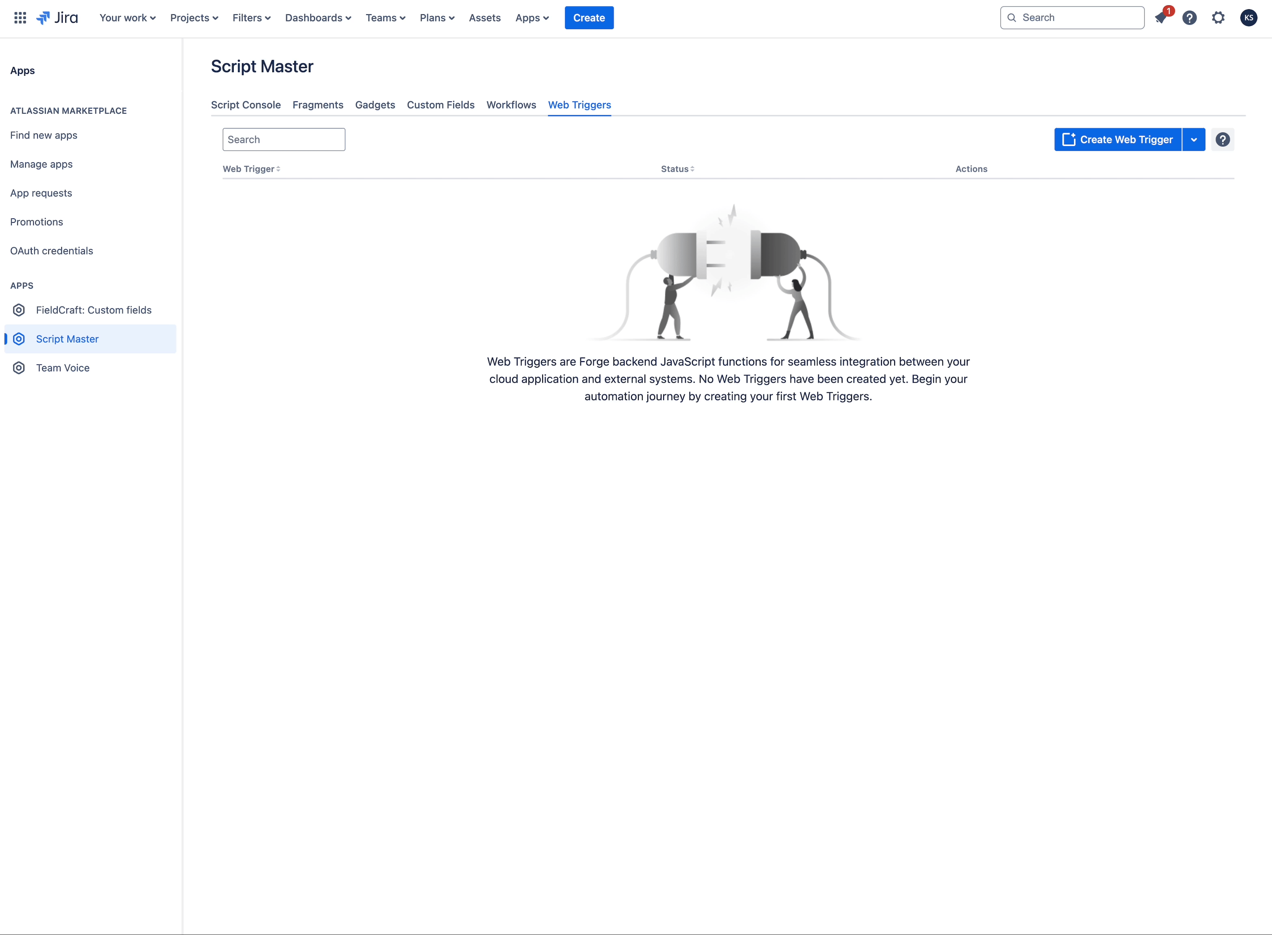Click the Jira logo
The width and height of the screenshot is (1272, 935).
point(57,17)
